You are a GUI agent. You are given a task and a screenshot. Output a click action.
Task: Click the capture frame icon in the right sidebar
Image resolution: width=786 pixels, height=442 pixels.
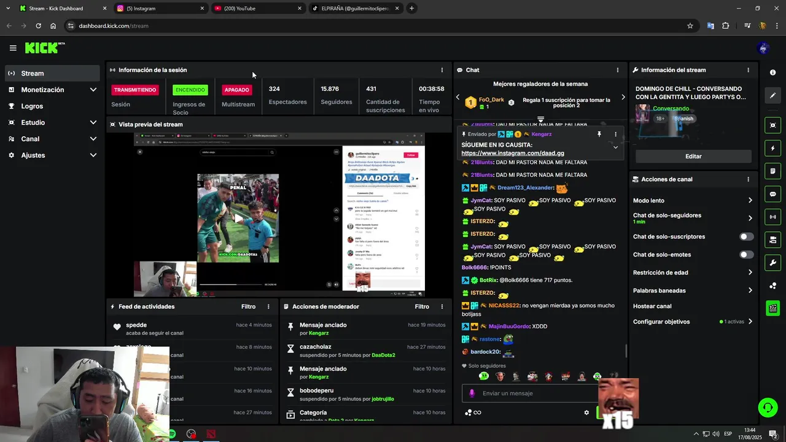pos(772,125)
